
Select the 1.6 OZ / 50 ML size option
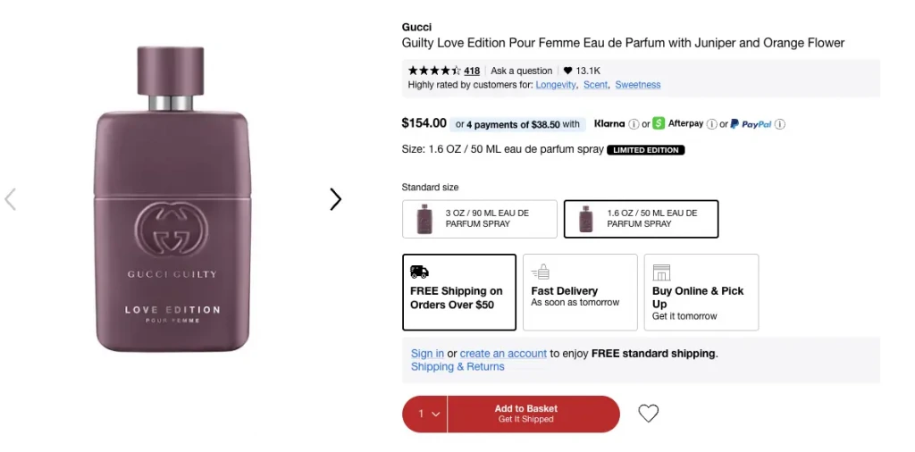tap(641, 219)
